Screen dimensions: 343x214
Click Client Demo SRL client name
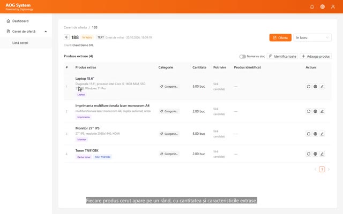(x=83, y=45)
